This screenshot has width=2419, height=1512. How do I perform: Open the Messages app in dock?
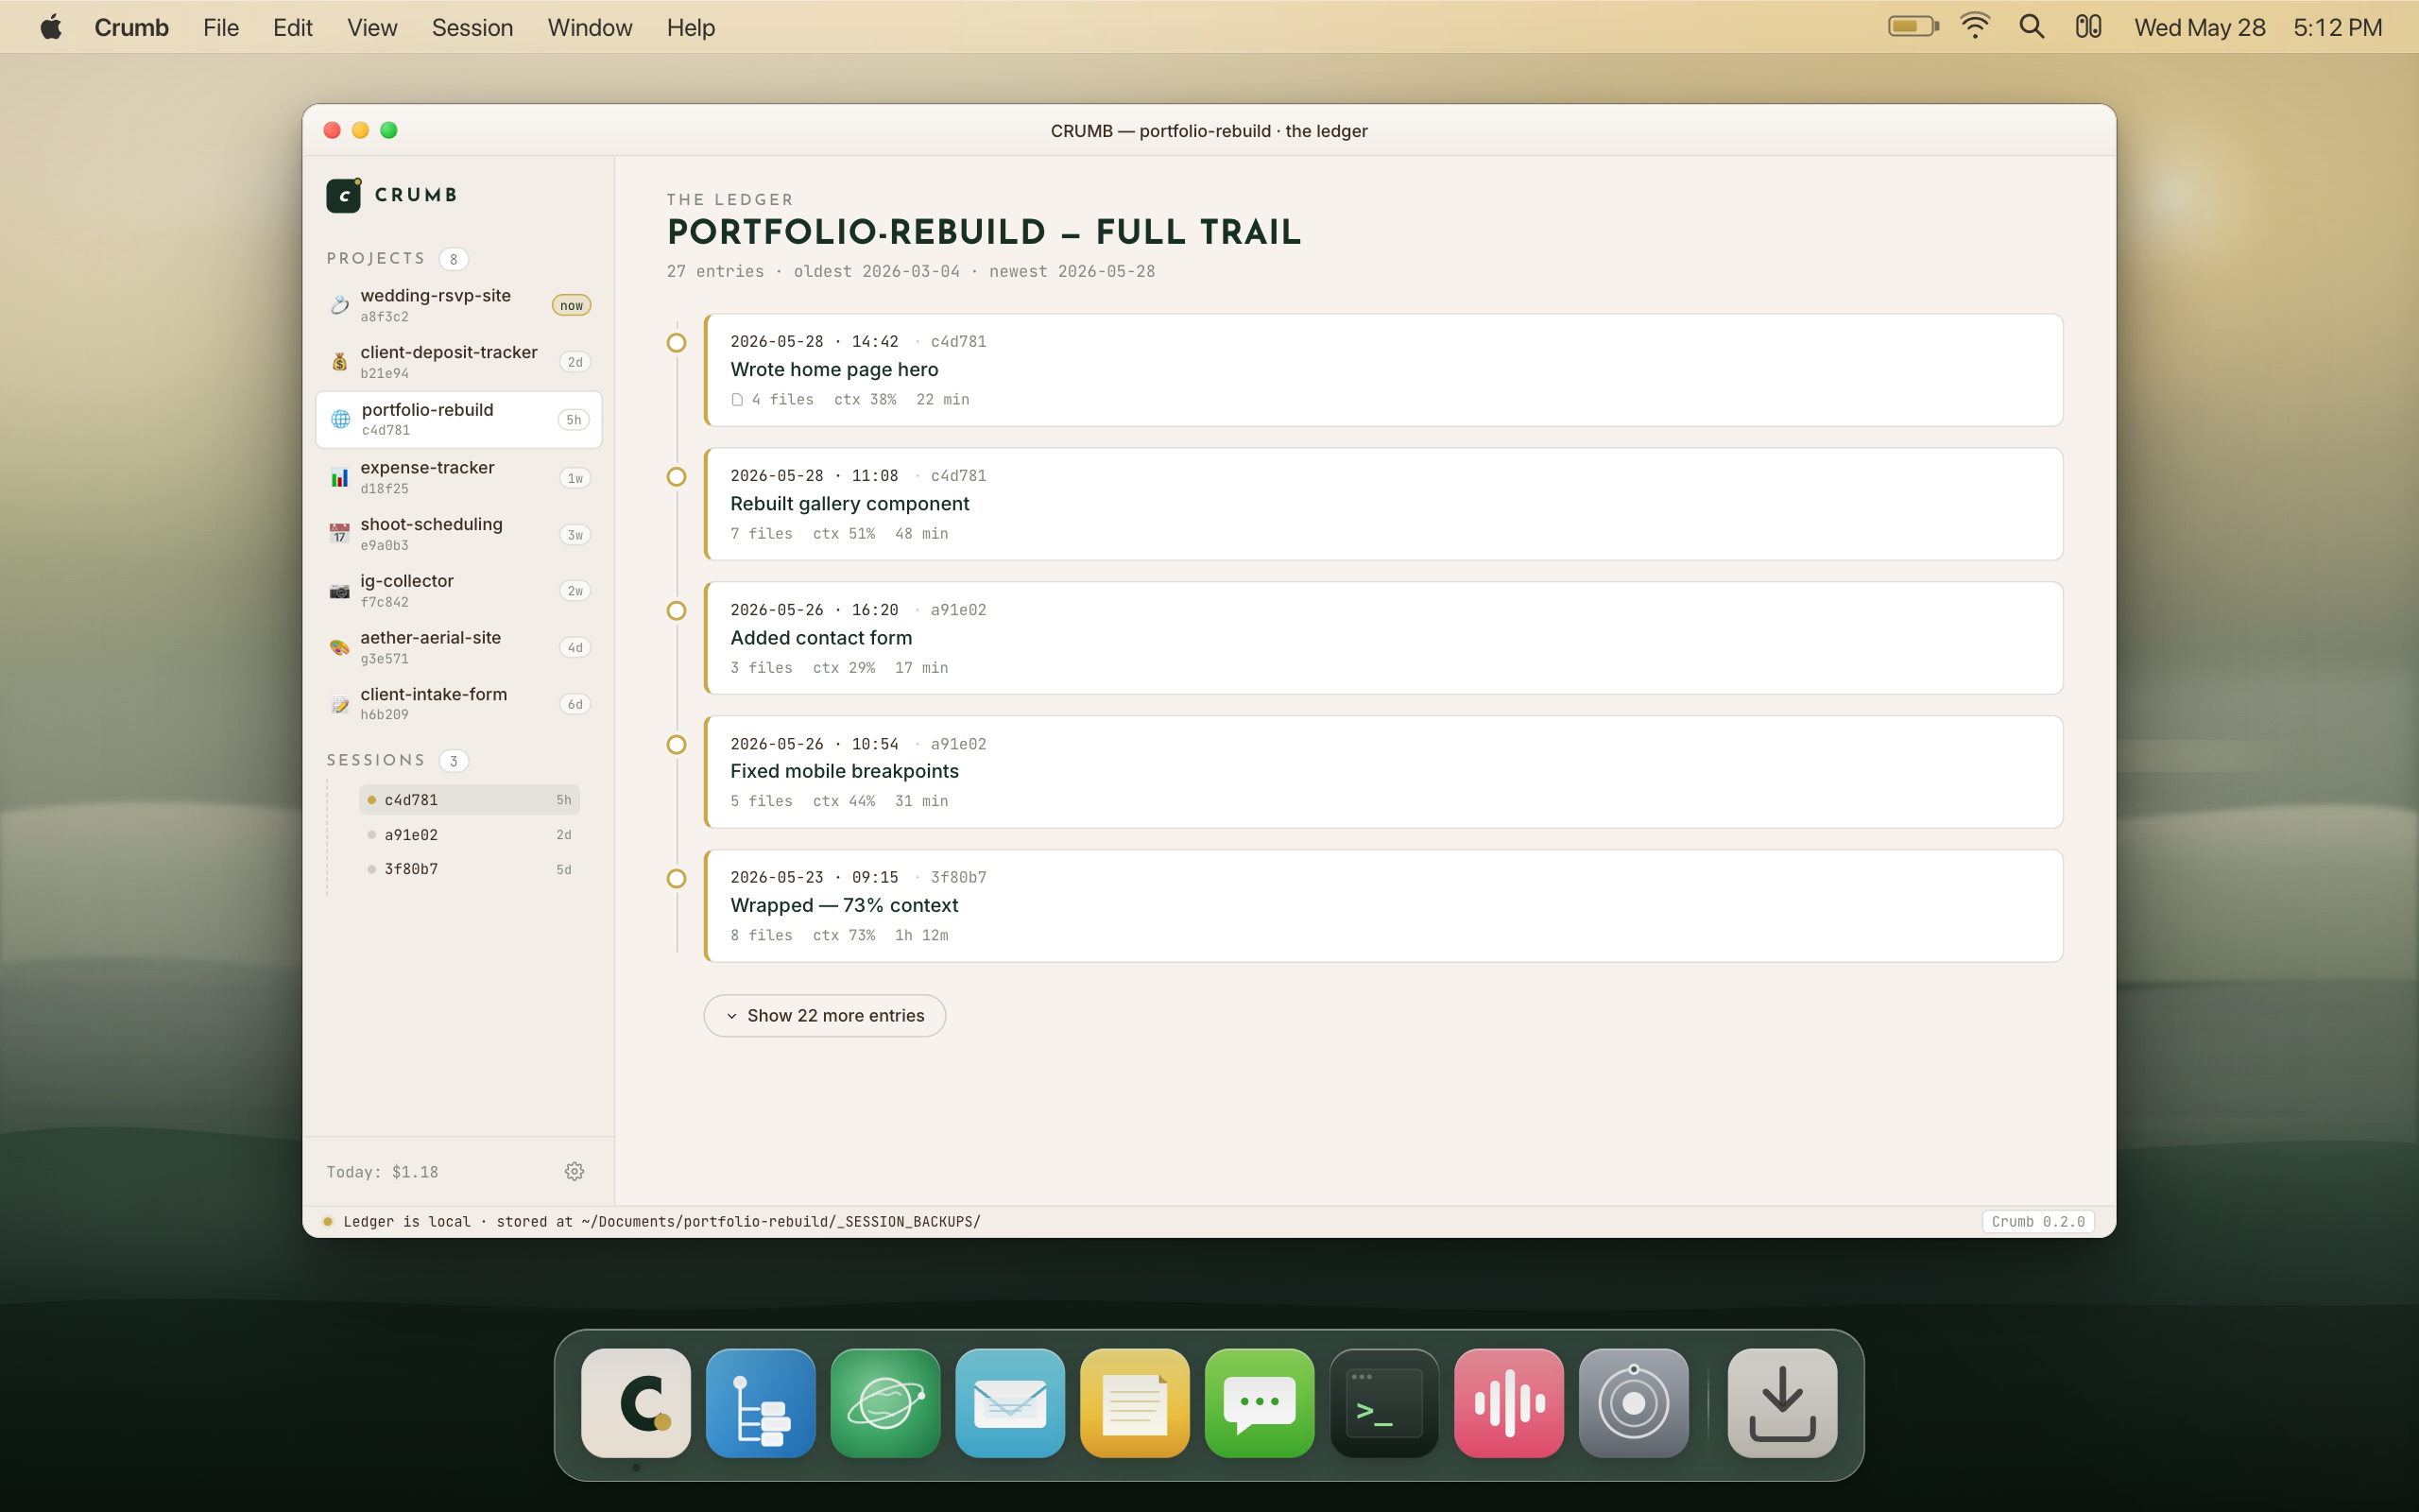1260,1403
